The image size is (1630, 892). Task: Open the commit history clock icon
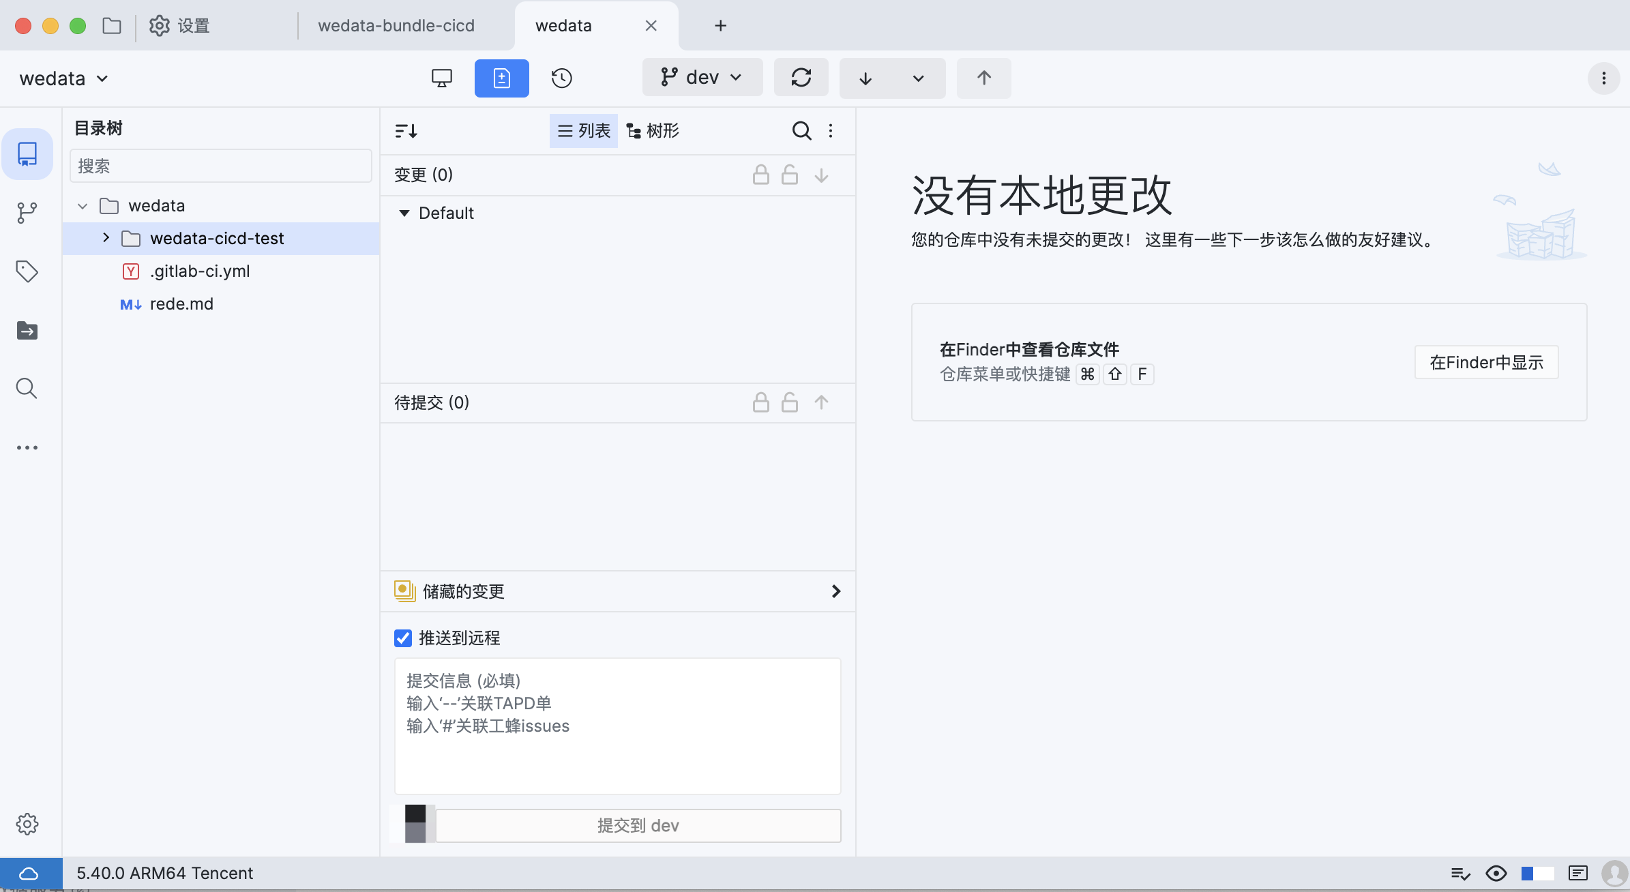561,78
